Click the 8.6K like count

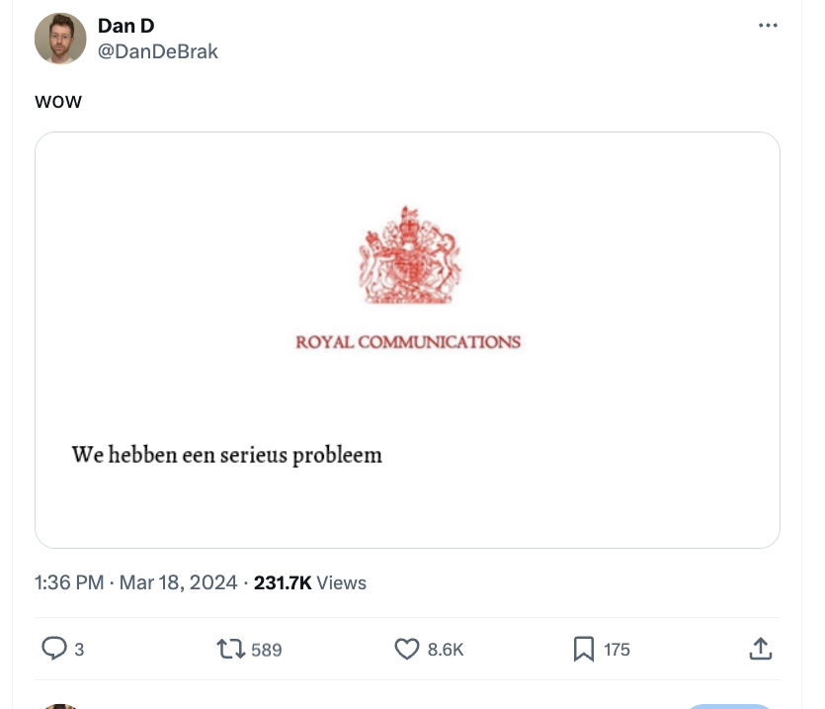pos(445,650)
